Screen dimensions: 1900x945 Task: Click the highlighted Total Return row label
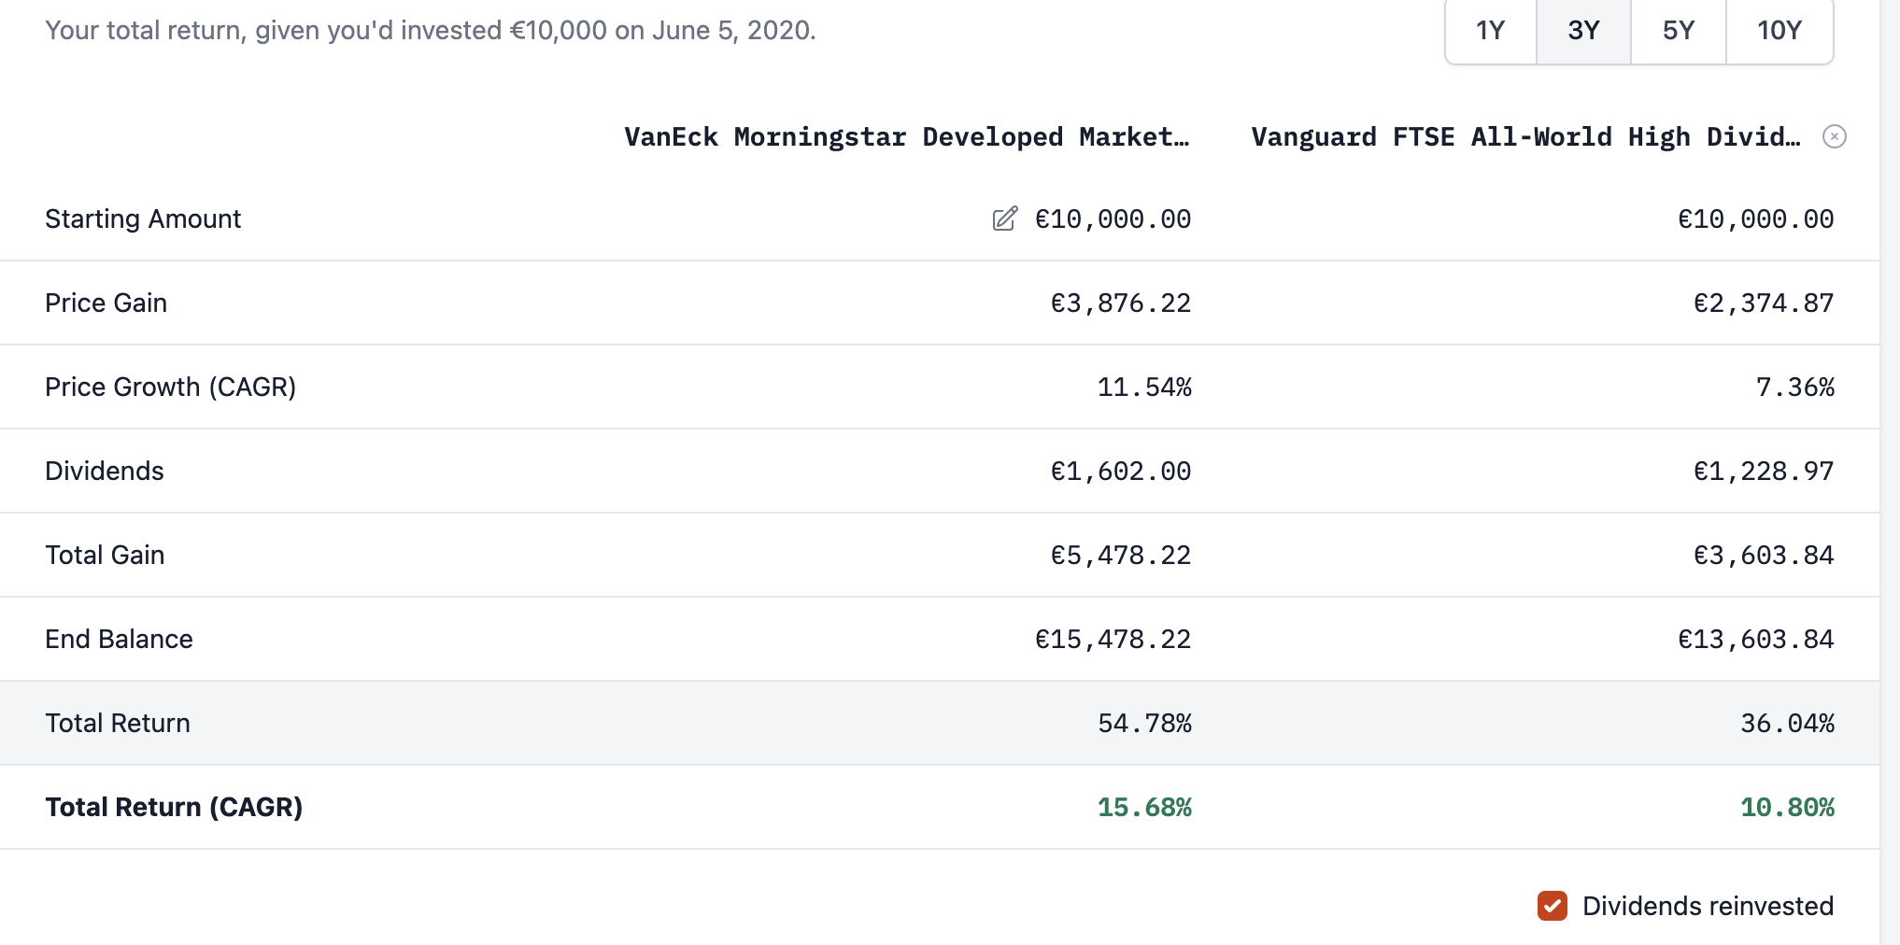118,724
